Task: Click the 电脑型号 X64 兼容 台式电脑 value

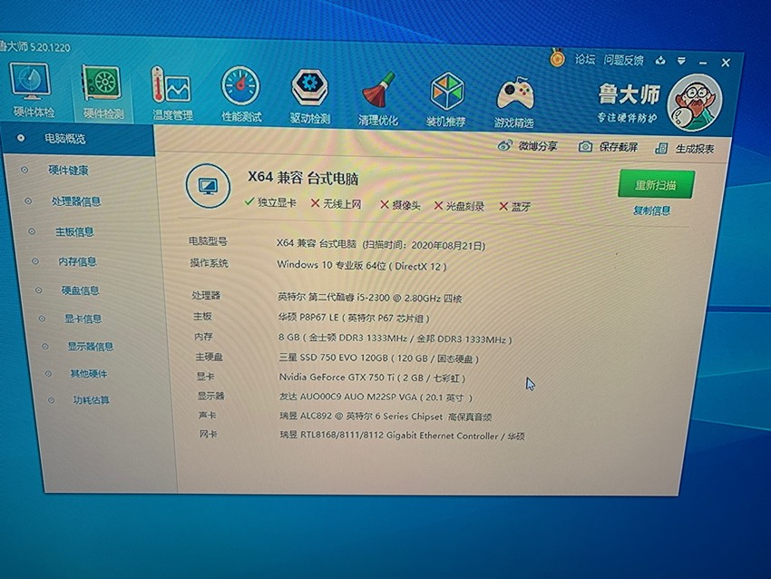Action: pos(381,244)
